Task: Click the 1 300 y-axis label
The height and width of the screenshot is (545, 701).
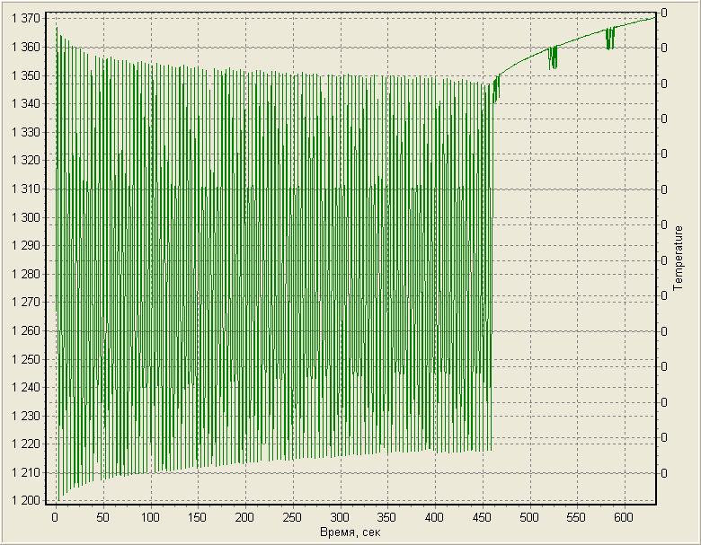Action: [x=25, y=217]
